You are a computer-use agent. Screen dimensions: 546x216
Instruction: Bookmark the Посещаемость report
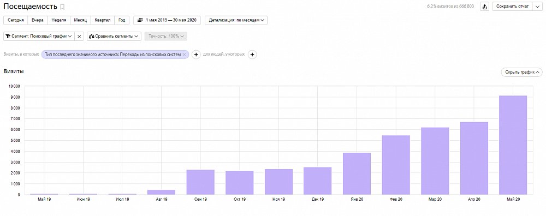[x=62, y=7]
